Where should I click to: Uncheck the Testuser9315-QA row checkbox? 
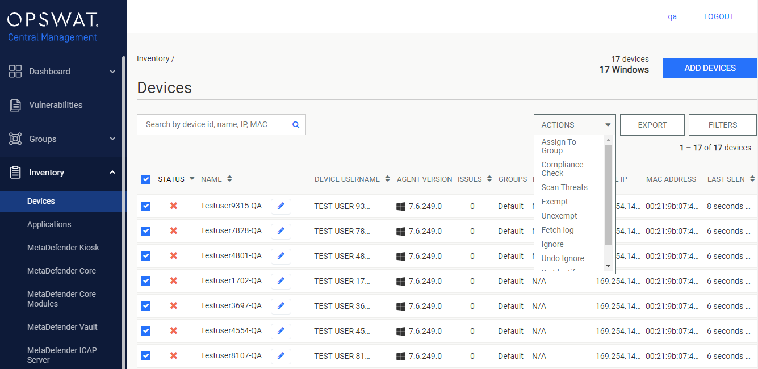(146, 206)
